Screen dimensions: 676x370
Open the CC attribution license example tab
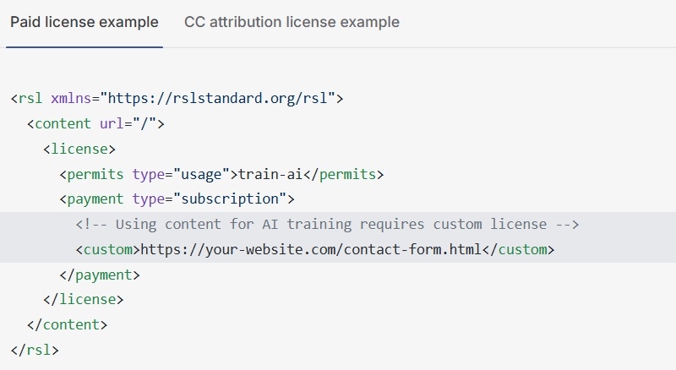tap(292, 22)
